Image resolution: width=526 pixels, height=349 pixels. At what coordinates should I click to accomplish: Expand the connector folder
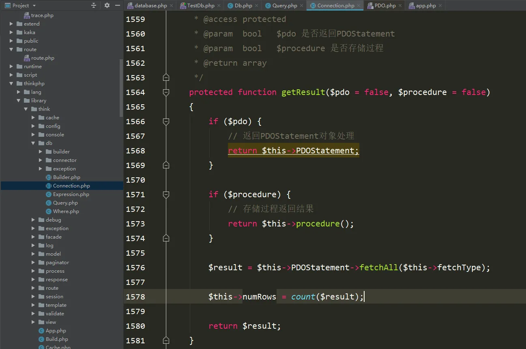point(41,160)
